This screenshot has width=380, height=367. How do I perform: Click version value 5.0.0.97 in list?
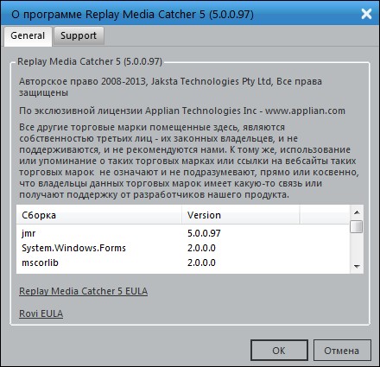click(204, 233)
